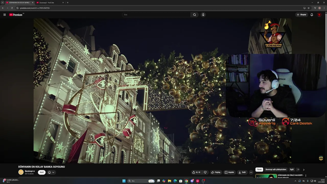Image resolution: width=327 pixels, height=184 pixels.
Task: Open the YouTube guide hamburger menu
Action: point(5,15)
